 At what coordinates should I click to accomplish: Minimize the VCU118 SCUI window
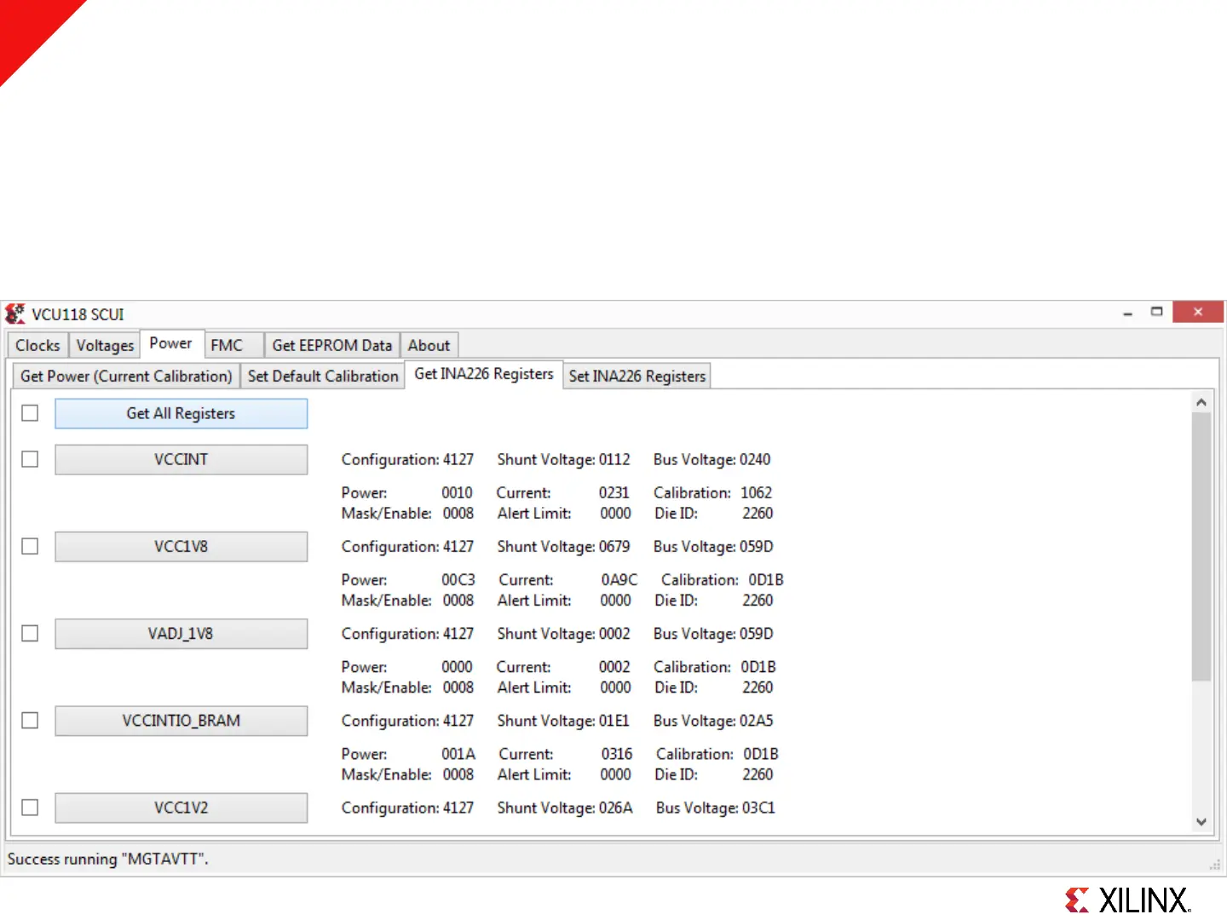click(1127, 313)
